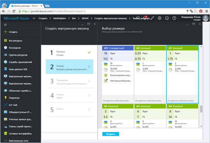The image size is (210, 143).
Task: Click size list scrollbar thumb
Action: click(x=201, y=109)
